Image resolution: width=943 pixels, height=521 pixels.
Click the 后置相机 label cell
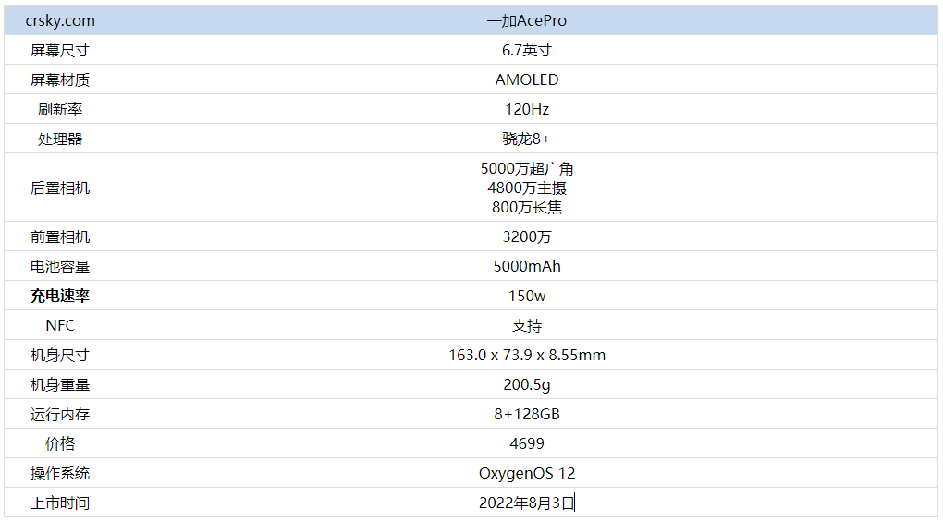(x=60, y=188)
